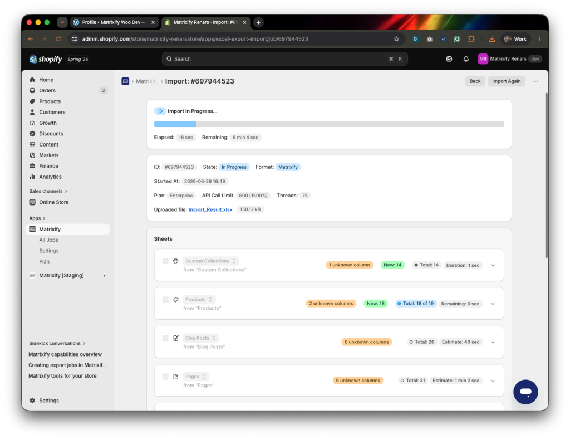
Task: Open Sidekick assistant icon in top bar
Action: [449, 59]
